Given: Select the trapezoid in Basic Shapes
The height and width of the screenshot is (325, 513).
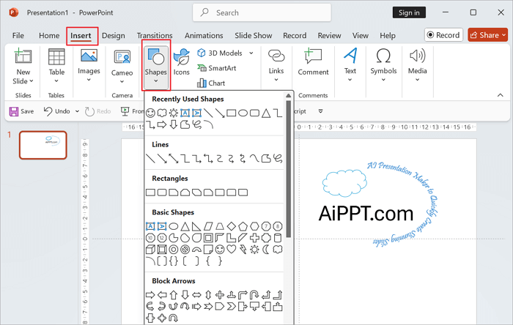Looking at the screenshot, I should point(220,226).
